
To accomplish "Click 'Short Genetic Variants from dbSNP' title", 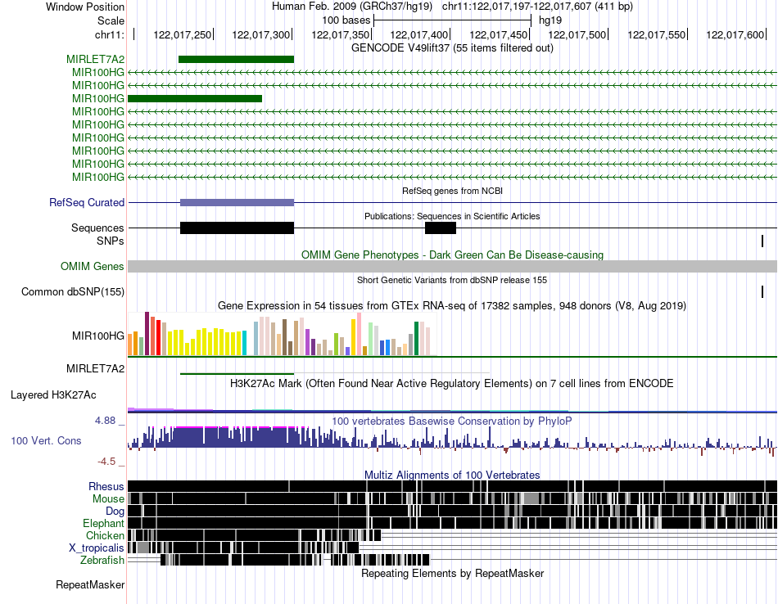I will (x=453, y=280).
